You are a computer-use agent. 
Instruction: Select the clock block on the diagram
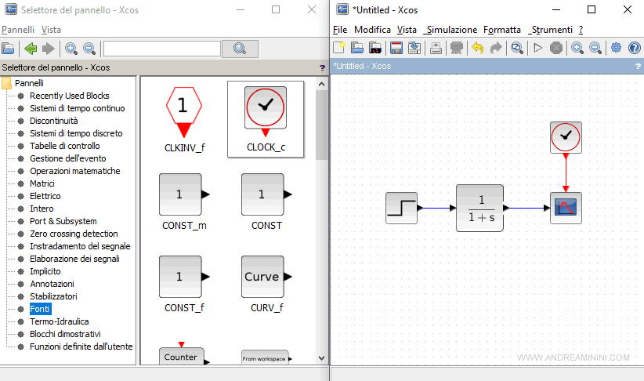(x=566, y=137)
